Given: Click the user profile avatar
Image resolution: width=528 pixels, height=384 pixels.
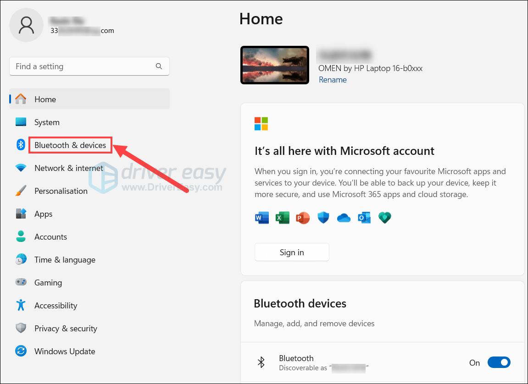Looking at the screenshot, I should coord(26,25).
